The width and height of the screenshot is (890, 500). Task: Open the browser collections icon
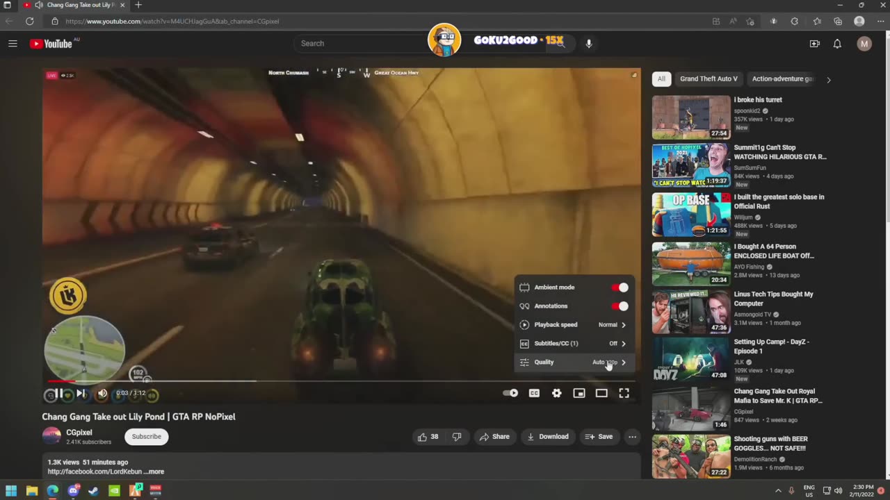tap(838, 22)
